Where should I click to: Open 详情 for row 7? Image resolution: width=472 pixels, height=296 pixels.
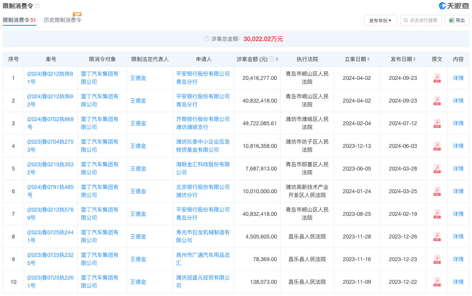(x=458, y=214)
